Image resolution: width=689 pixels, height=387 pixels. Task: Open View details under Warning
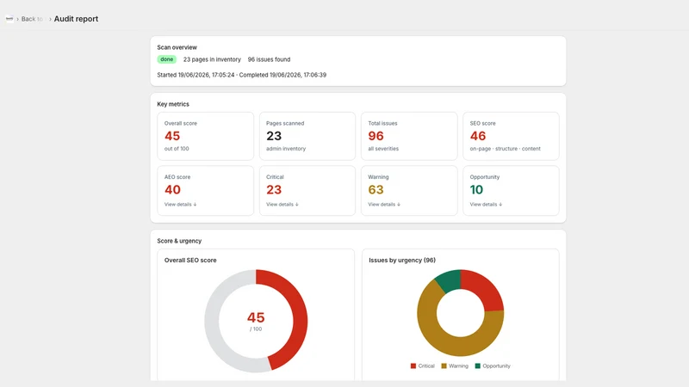point(384,205)
